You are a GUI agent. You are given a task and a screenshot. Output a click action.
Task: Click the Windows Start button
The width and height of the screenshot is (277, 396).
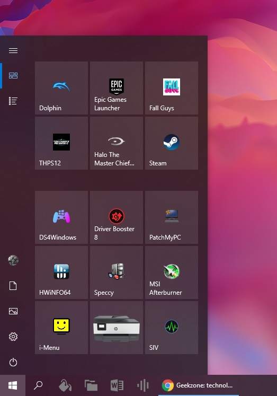13,385
